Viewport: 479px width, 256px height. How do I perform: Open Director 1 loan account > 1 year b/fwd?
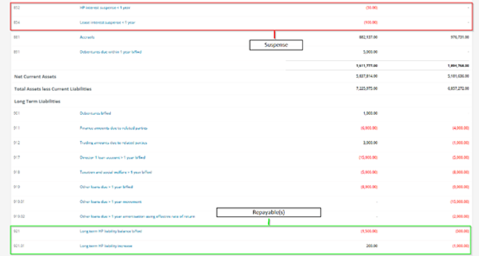point(113,158)
